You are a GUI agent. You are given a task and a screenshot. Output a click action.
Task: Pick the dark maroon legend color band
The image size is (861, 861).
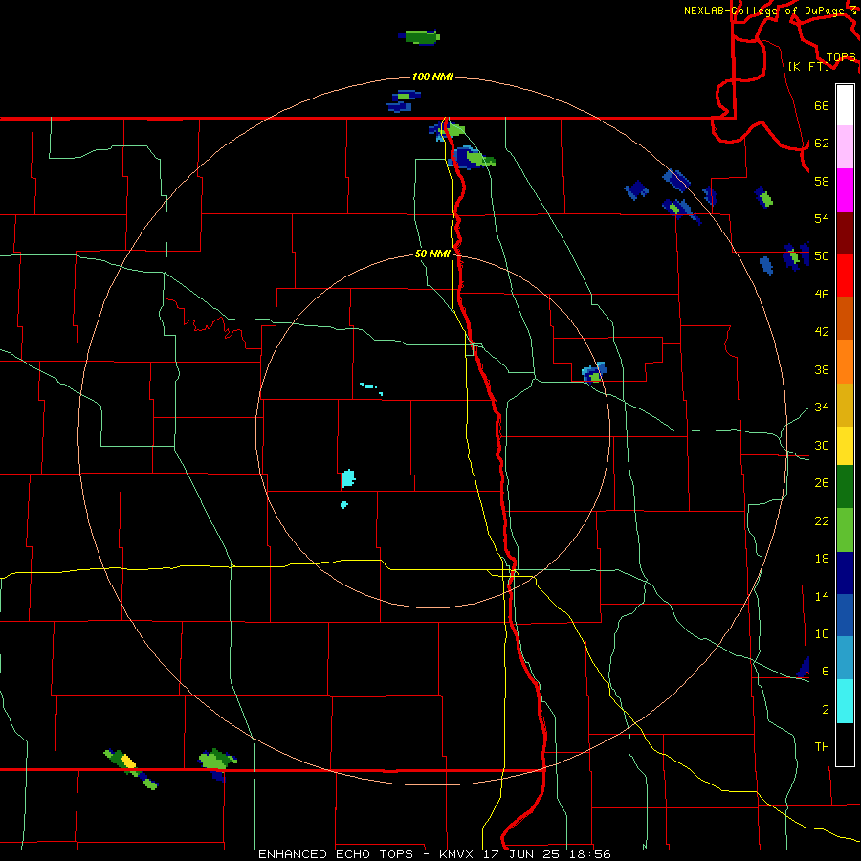(x=845, y=232)
